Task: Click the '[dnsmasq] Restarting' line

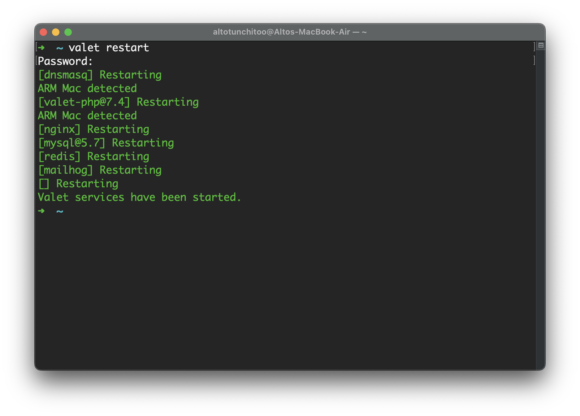Action: pyautogui.click(x=100, y=75)
